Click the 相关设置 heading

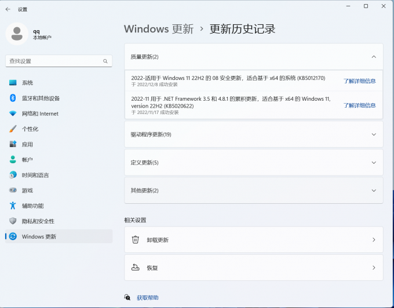[135, 220]
